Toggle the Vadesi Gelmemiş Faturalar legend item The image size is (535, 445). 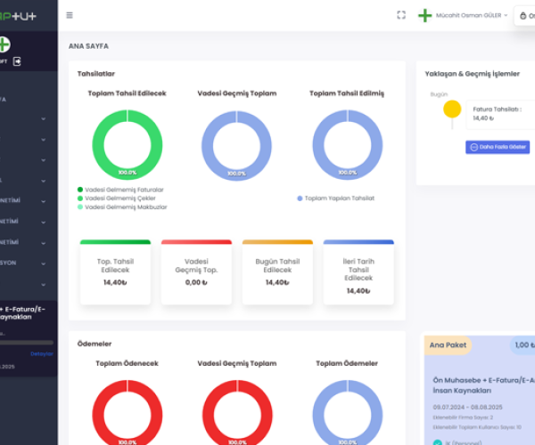(120, 190)
